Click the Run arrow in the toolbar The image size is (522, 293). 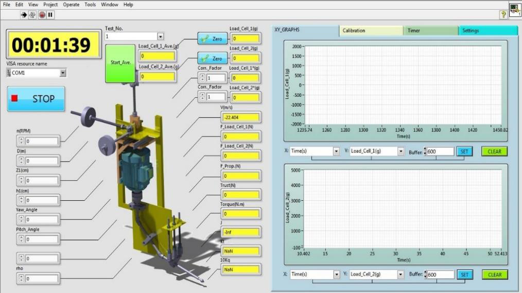coord(24,15)
